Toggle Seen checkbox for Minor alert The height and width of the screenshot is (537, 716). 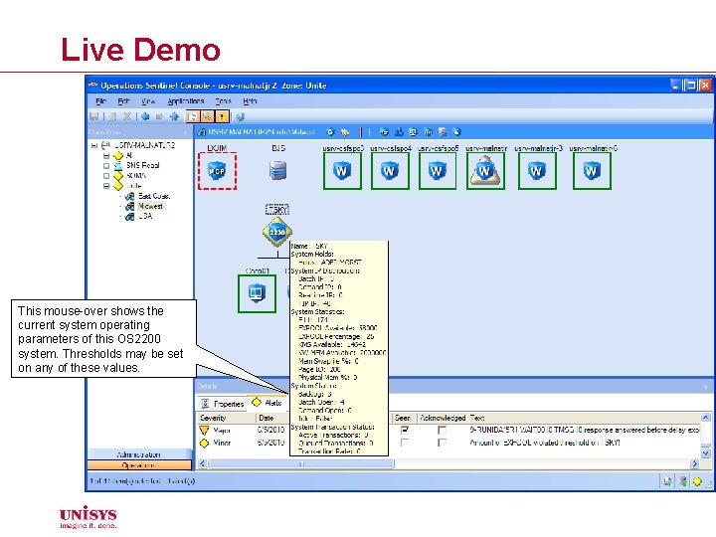point(405,443)
